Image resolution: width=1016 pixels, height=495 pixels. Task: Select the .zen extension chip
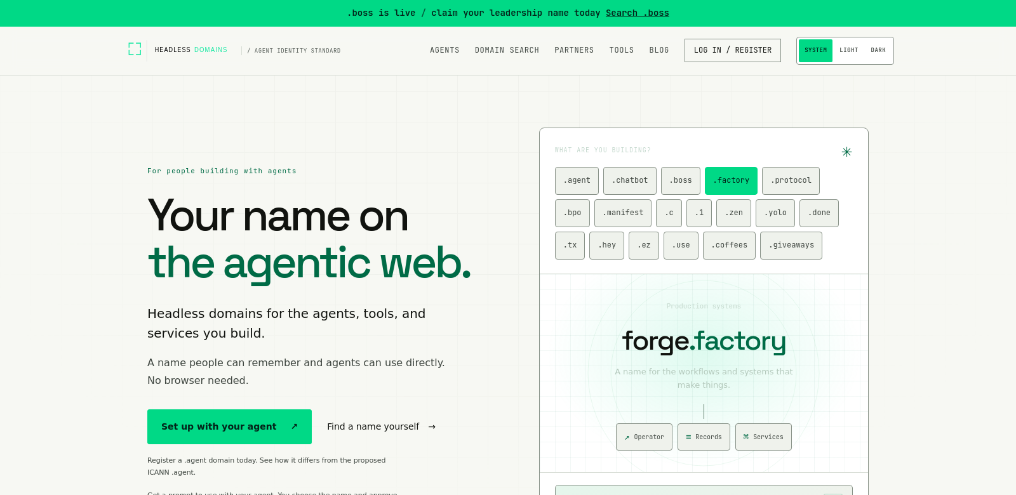tap(733, 213)
